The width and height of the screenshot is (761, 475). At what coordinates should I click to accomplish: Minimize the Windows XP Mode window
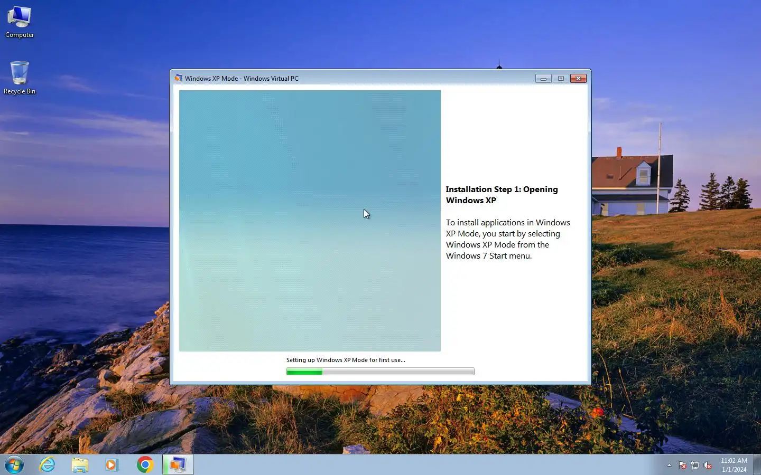[x=543, y=78]
